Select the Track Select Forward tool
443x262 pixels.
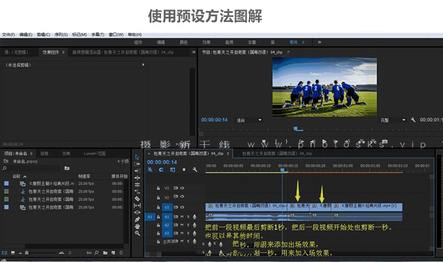point(137,164)
